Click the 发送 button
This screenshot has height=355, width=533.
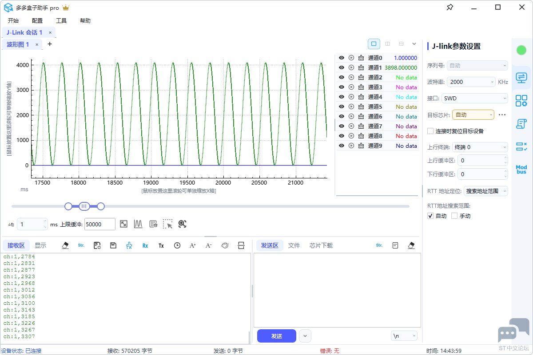coord(277,336)
